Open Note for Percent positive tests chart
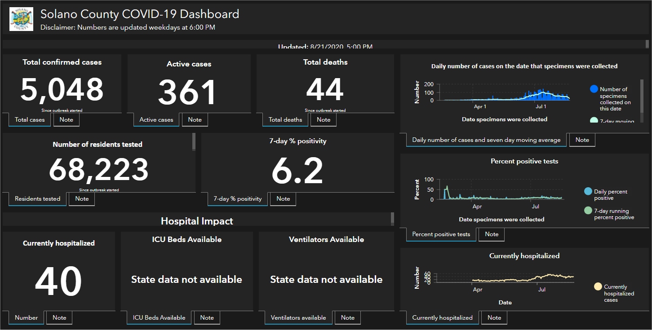Viewport: 652px width, 330px height. click(x=492, y=234)
